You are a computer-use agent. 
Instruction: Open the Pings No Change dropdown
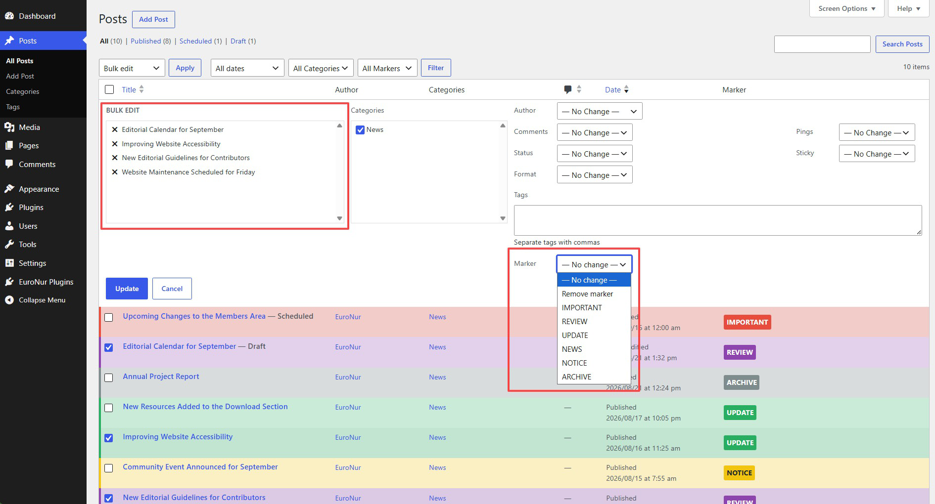click(877, 132)
